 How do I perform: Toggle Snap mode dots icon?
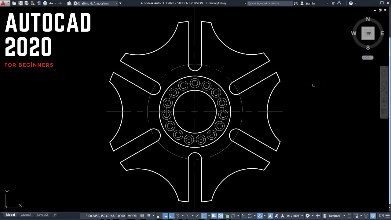point(148,216)
